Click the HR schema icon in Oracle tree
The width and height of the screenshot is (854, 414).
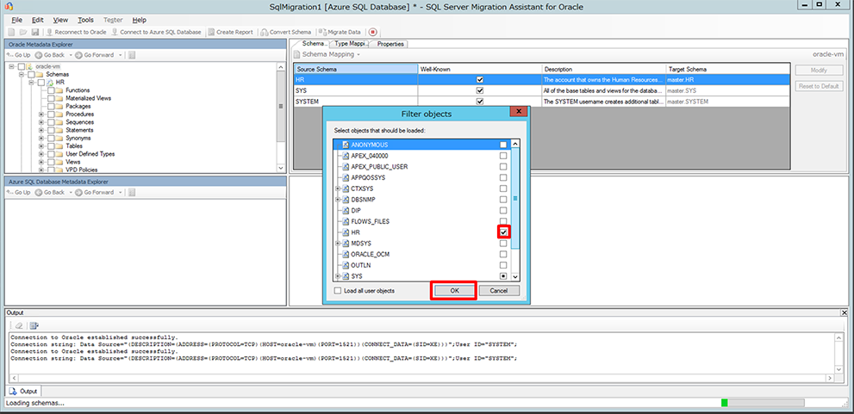[x=49, y=82]
